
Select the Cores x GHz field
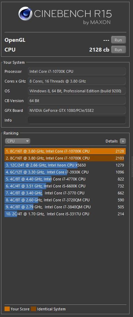click(x=77, y=81)
